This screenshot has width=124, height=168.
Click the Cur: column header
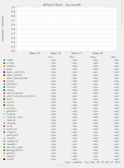pyautogui.click(x=51, y=57)
